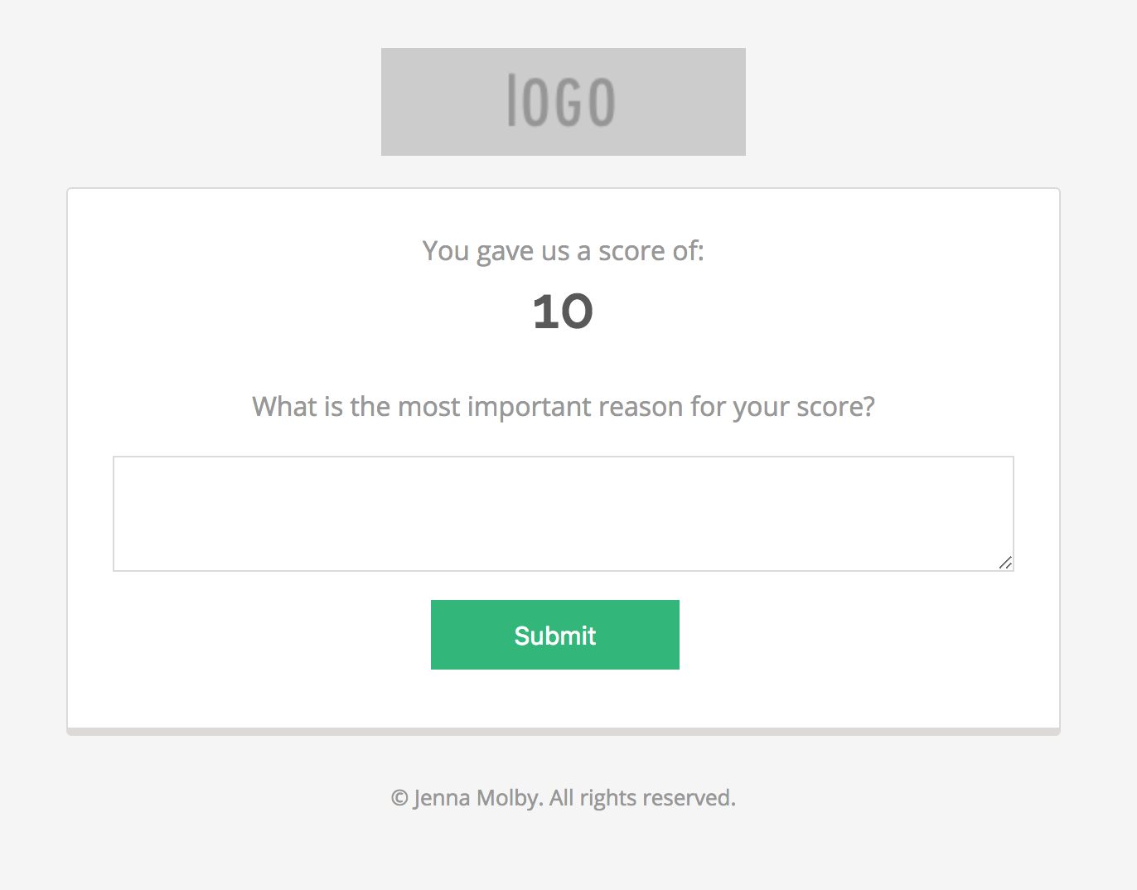Click the text area resize handle
1137x890 pixels.
[1005, 563]
